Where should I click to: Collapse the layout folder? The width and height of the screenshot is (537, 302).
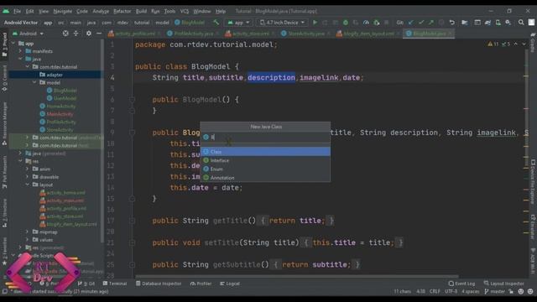tap(28, 185)
